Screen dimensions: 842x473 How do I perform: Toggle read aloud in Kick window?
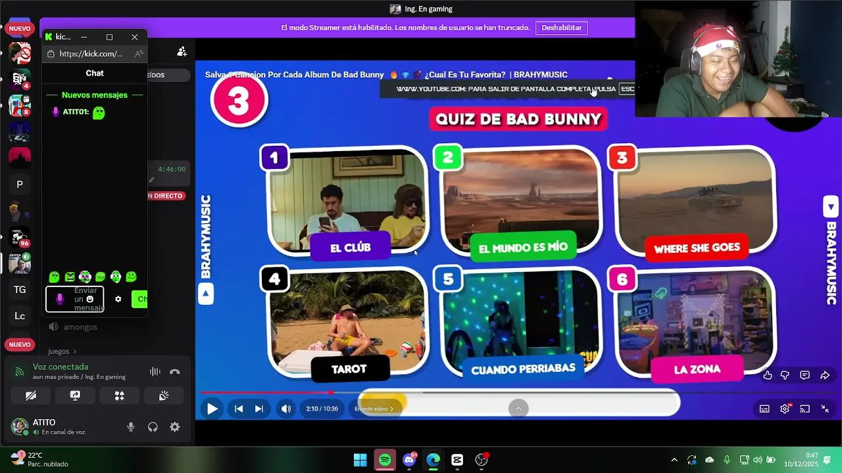pyautogui.click(x=138, y=54)
